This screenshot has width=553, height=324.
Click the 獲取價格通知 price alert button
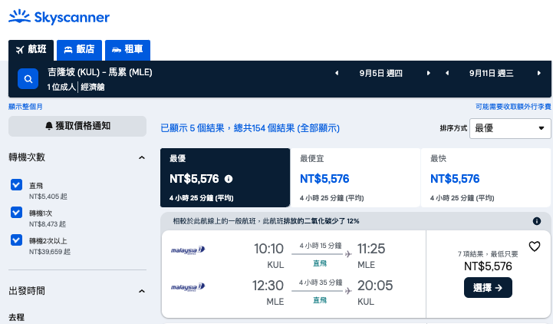point(77,126)
